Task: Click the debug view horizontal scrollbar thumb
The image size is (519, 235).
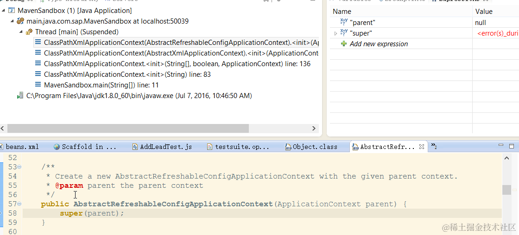Action: (128, 128)
